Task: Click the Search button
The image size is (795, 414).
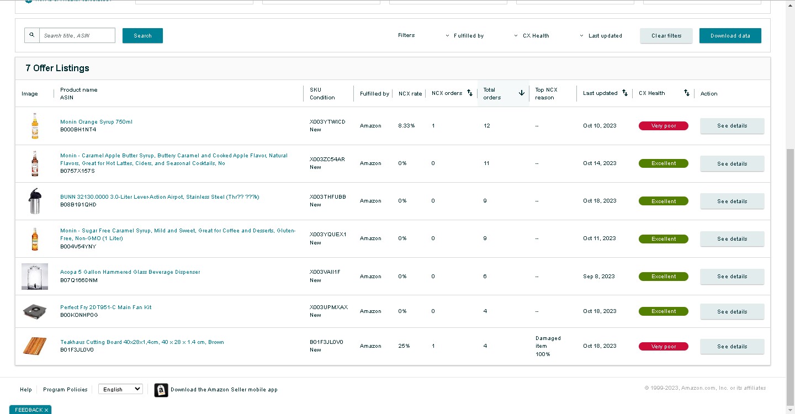Action: (x=142, y=36)
